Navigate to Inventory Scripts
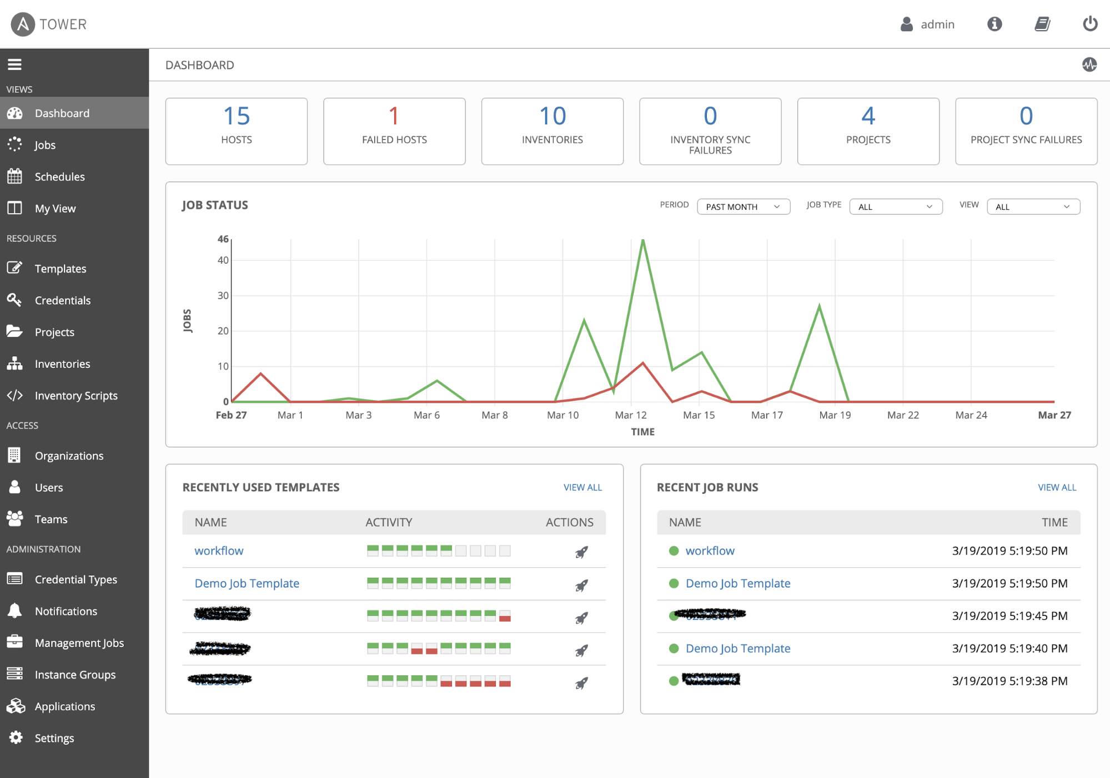This screenshot has height=778, width=1110. point(76,396)
